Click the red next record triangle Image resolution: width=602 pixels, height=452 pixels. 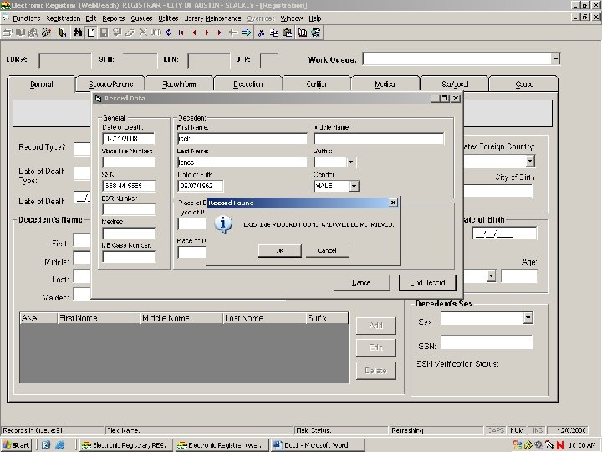207,33
